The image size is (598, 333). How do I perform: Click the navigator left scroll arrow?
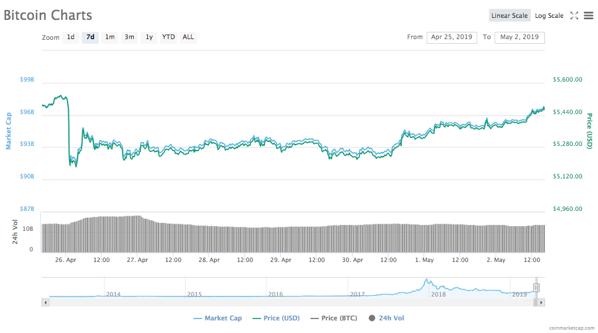[45, 302]
